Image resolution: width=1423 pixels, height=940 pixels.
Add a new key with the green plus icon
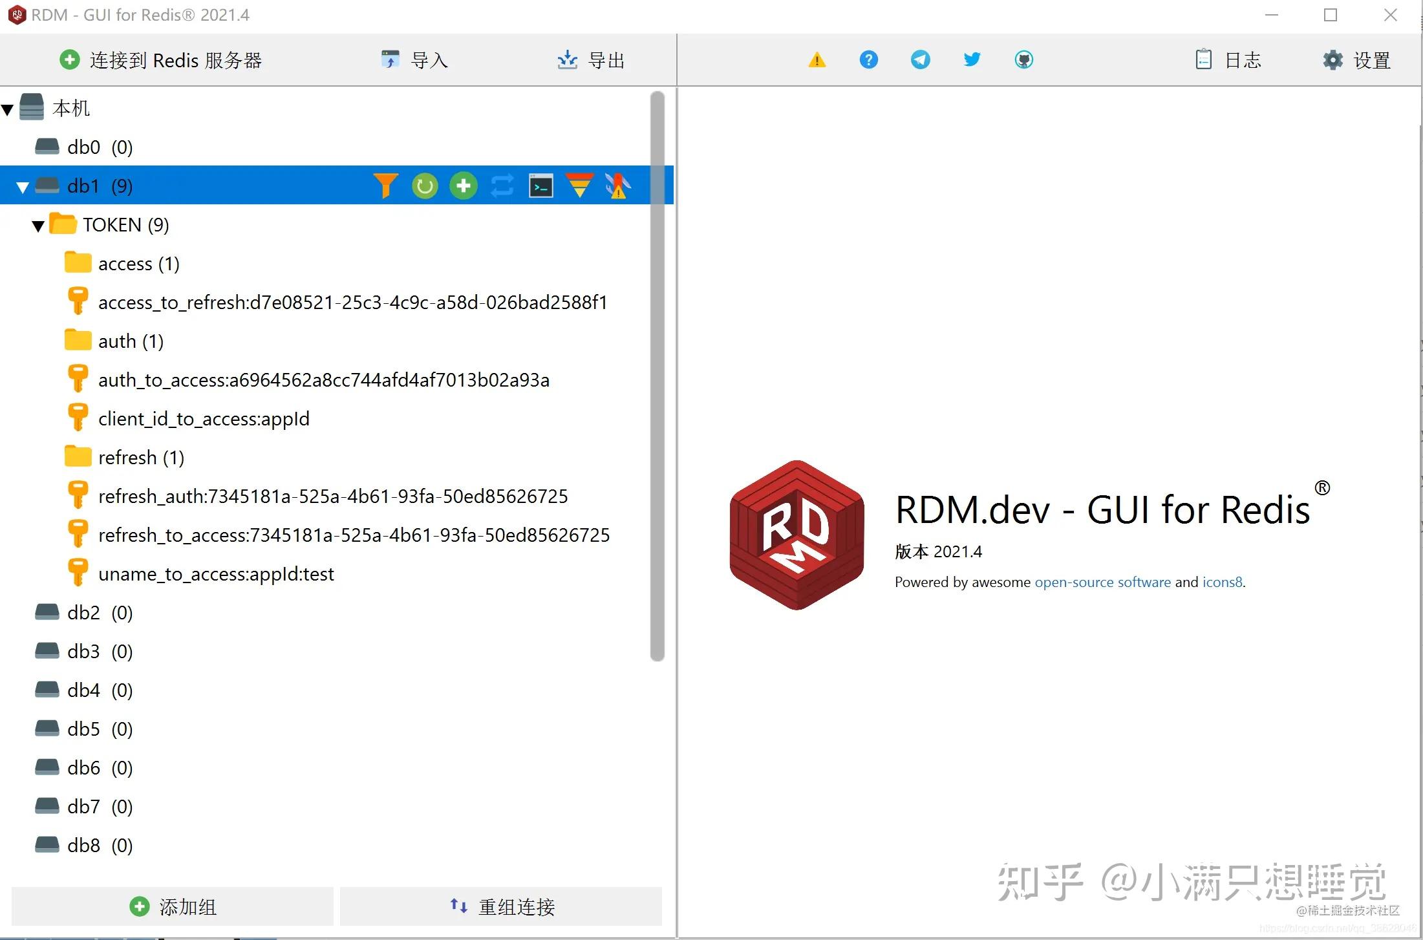pyautogui.click(x=463, y=185)
